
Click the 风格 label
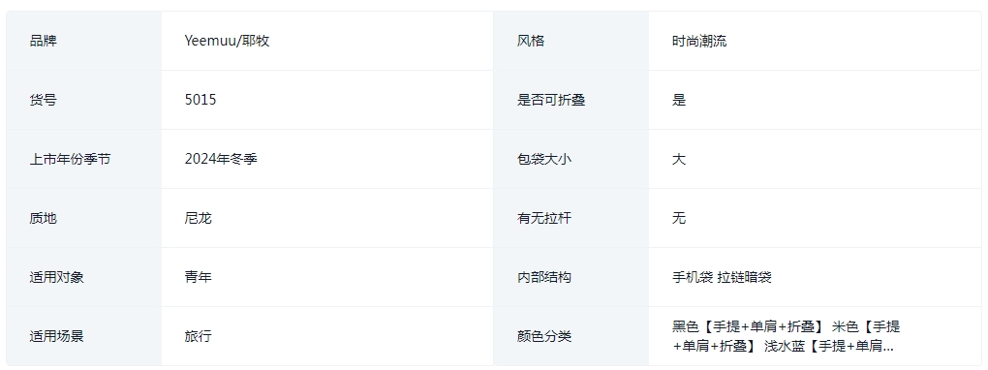(x=531, y=41)
